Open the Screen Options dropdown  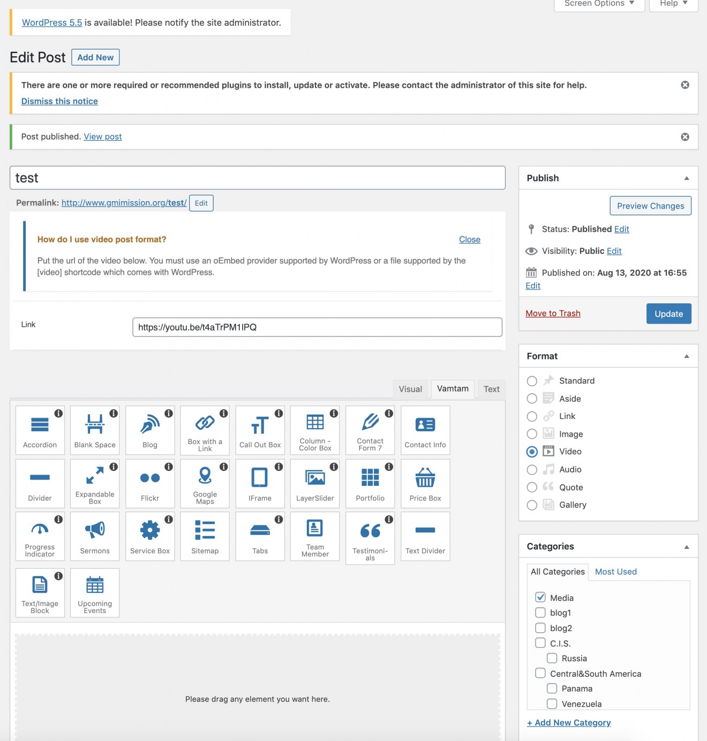(599, 4)
